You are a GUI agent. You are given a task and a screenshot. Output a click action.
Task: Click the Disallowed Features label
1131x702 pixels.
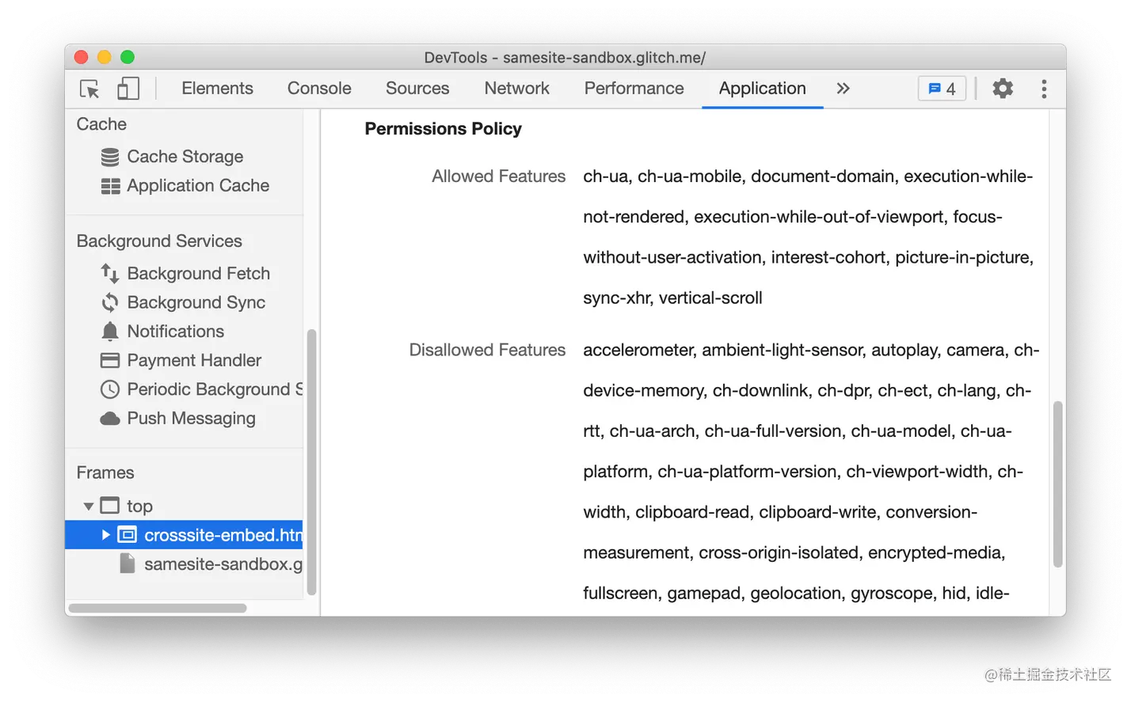[487, 350]
